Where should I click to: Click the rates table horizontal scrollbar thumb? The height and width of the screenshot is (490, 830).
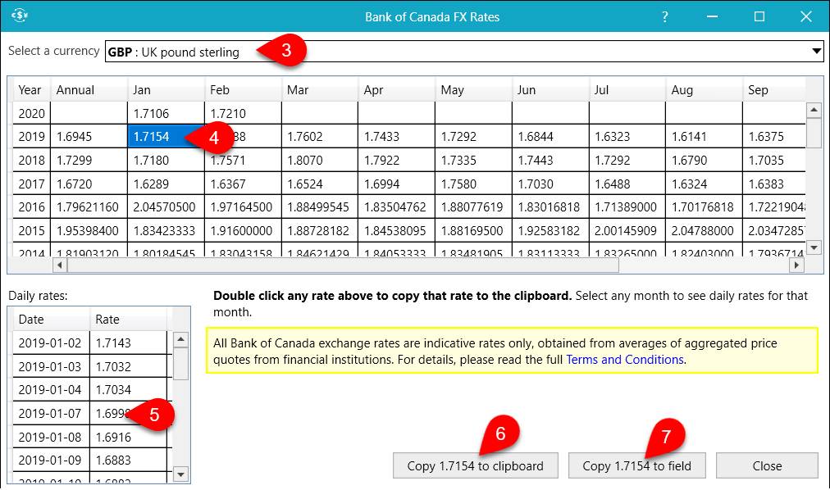click(x=343, y=265)
